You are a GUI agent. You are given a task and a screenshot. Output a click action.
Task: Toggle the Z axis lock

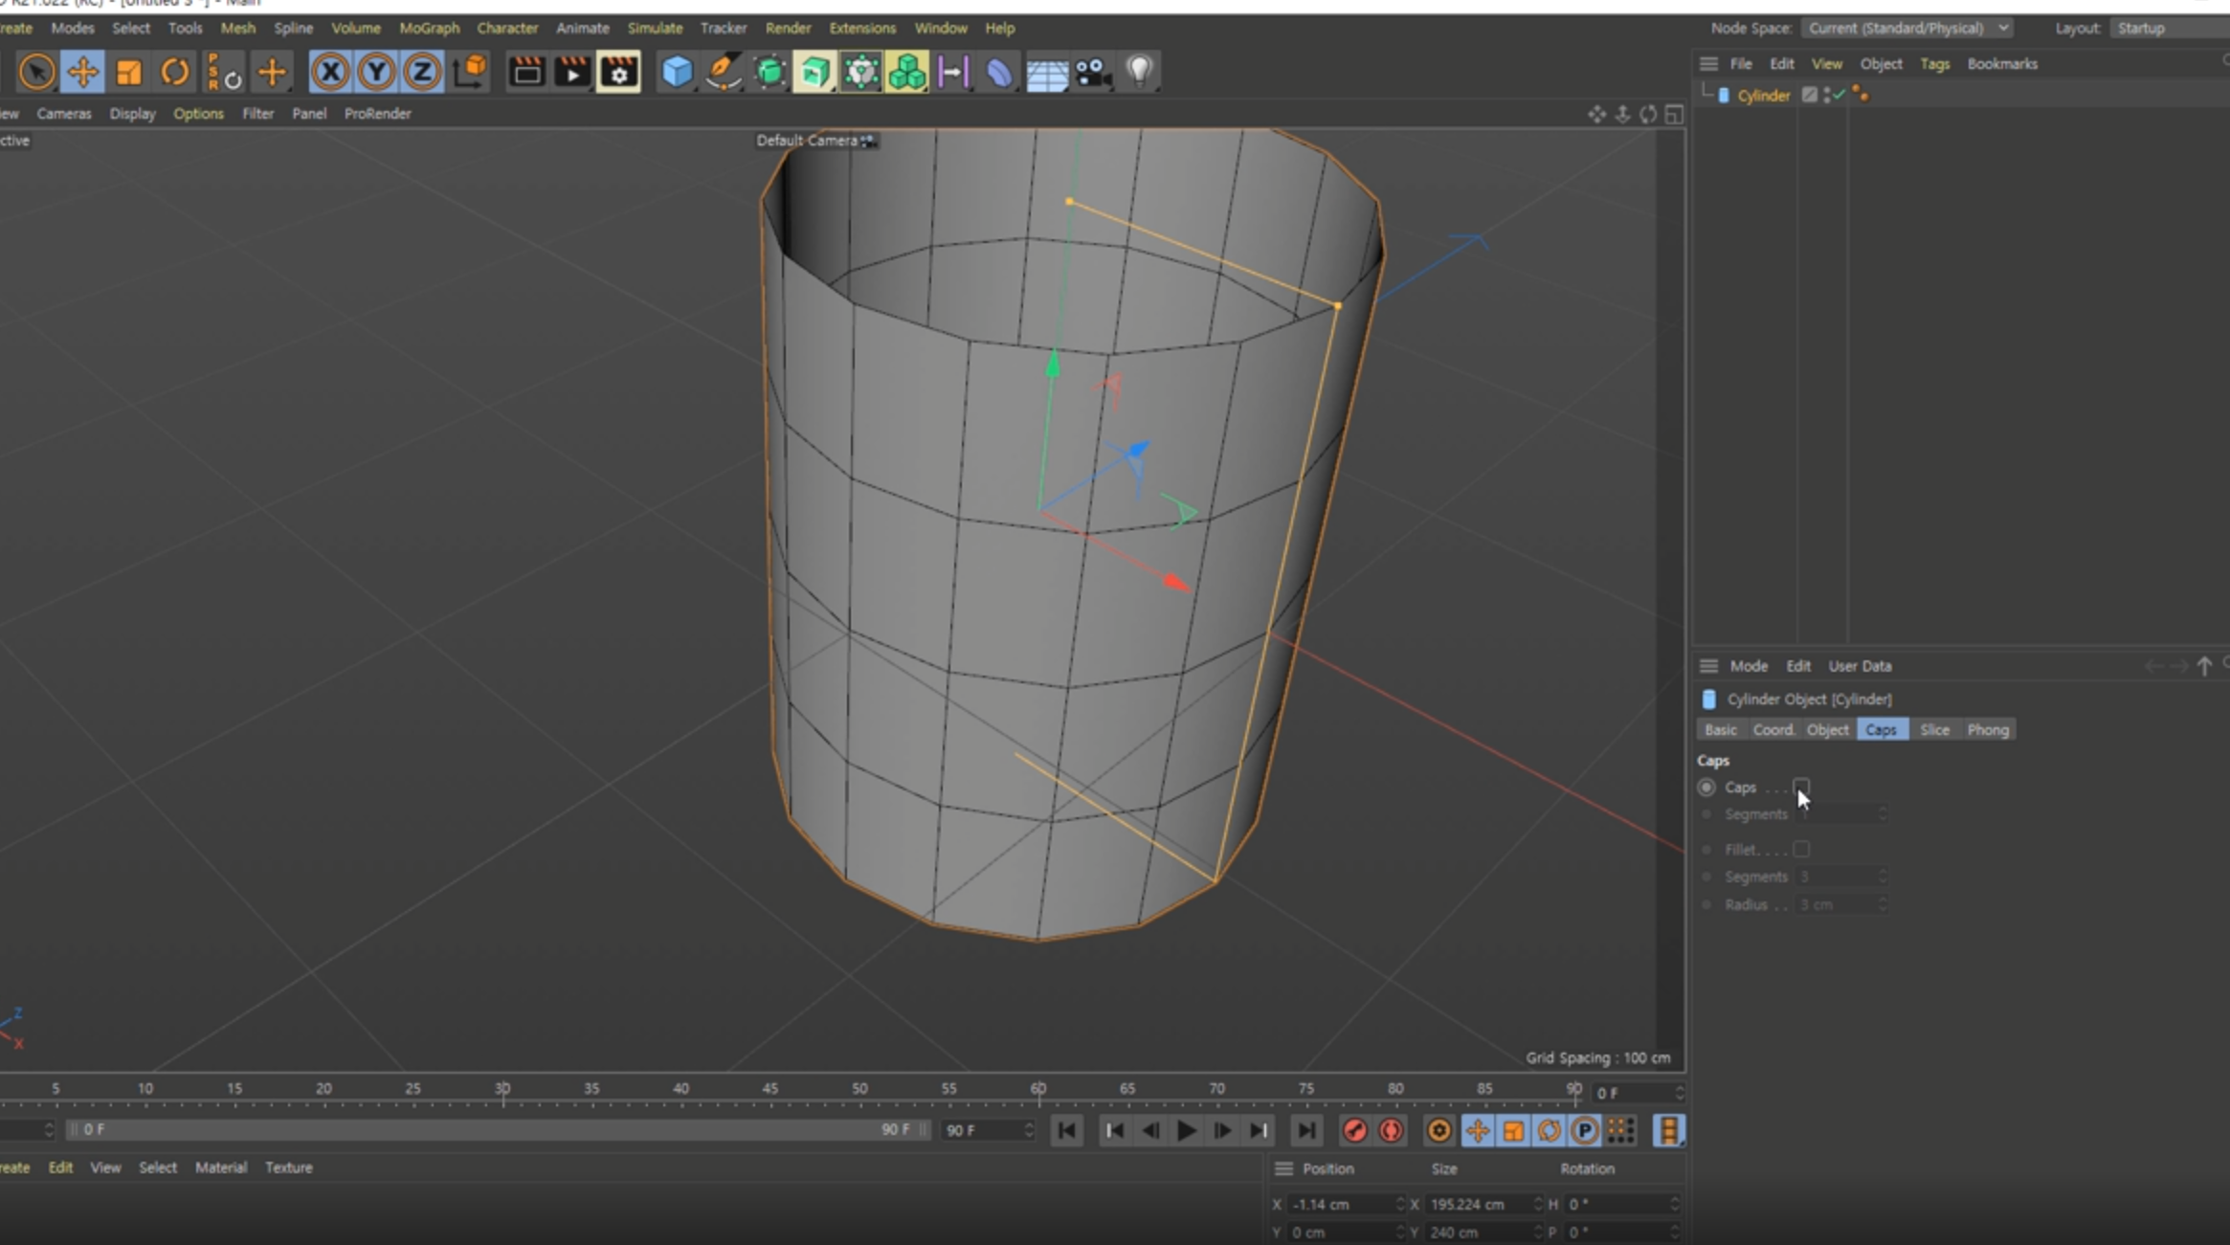pos(422,72)
